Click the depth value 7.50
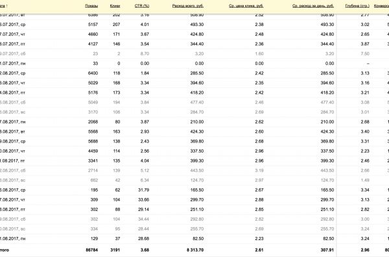The width and height of the screenshot is (389, 257). click(x=365, y=54)
